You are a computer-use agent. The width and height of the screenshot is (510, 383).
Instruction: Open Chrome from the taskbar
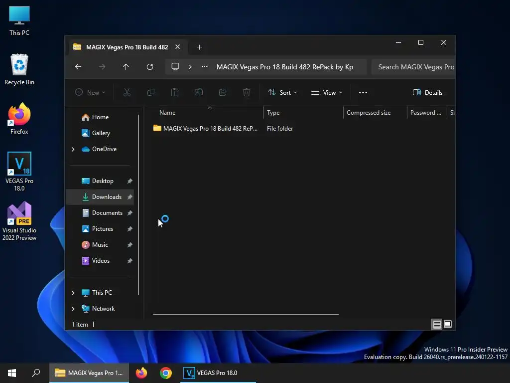pos(165,373)
